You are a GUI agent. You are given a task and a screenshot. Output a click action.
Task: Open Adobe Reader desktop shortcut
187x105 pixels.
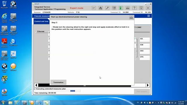point(4,43)
